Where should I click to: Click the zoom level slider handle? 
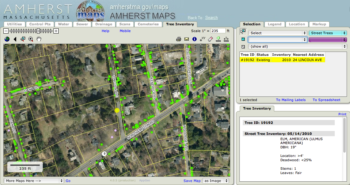[38, 31]
